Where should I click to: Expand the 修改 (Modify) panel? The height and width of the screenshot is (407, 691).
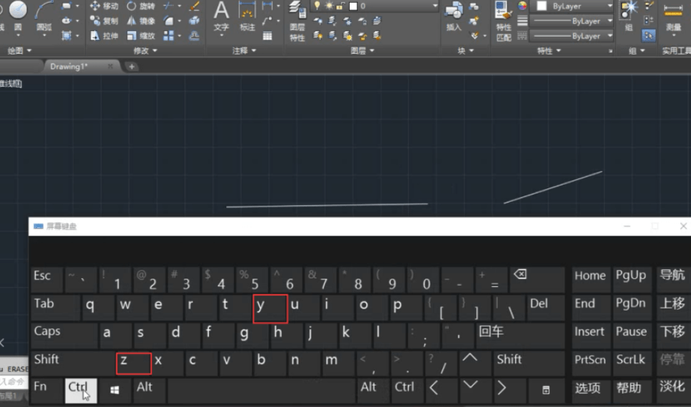[145, 51]
